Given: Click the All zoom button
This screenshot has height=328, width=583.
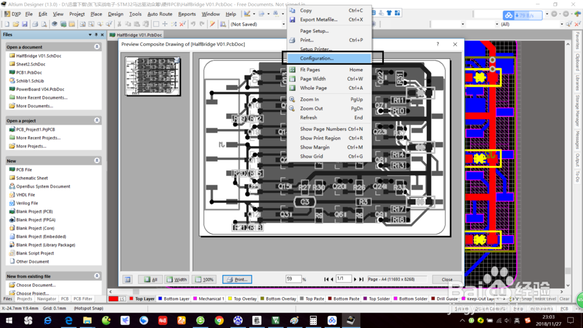Looking at the screenshot, I should click(x=150, y=279).
